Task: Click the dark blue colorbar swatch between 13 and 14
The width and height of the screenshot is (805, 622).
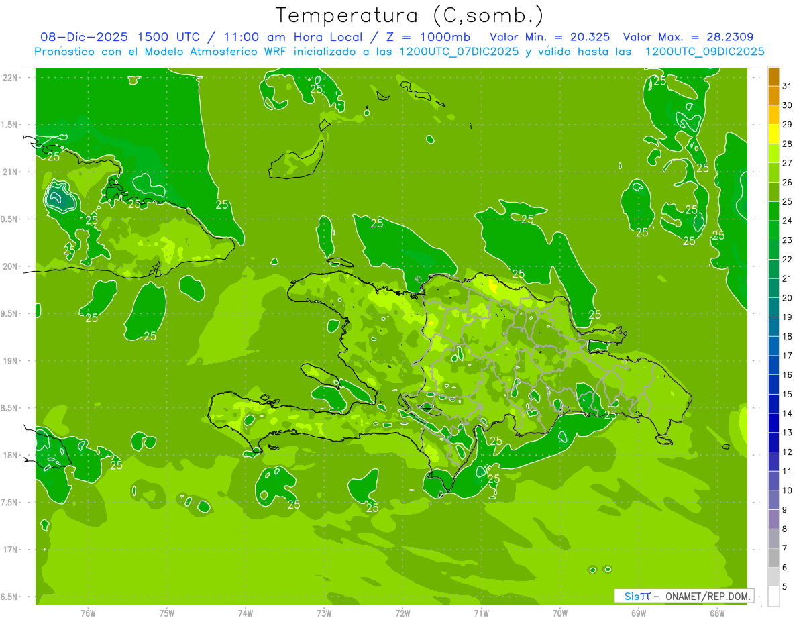Action: point(773,423)
